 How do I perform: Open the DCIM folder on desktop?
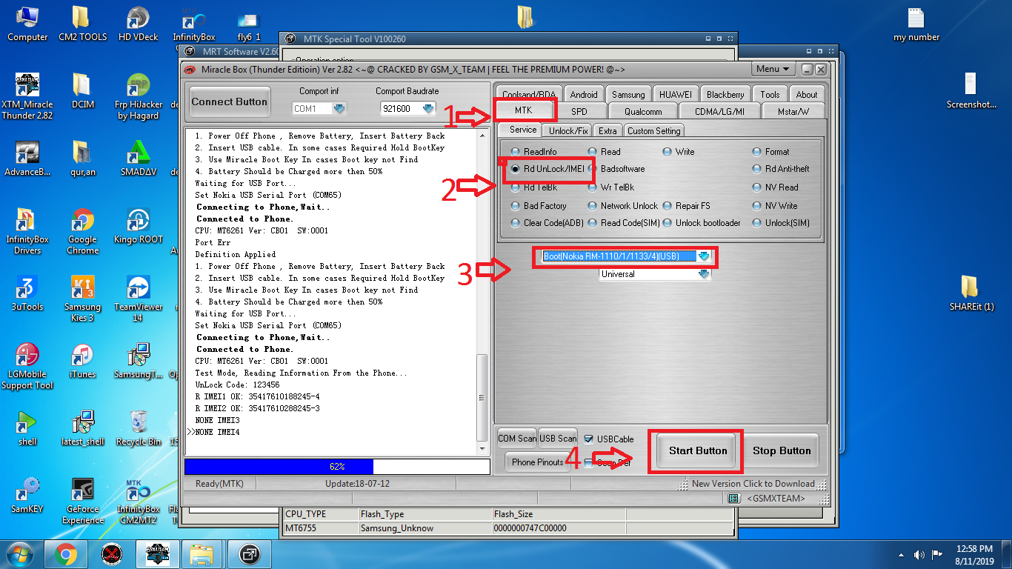(x=83, y=92)
